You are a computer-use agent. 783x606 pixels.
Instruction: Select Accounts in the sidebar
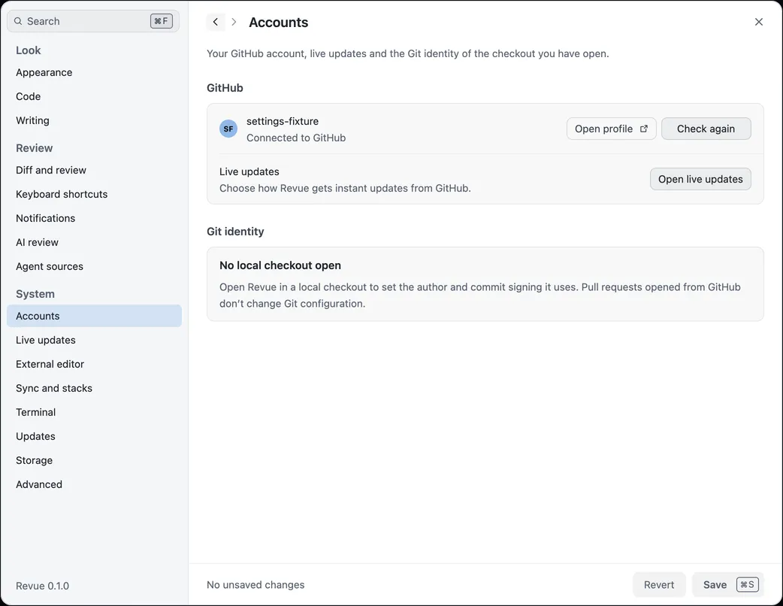(x=95, y=316)
